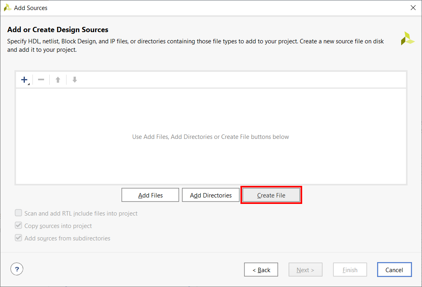Click the Add Sources window title text

pos(31,8)
